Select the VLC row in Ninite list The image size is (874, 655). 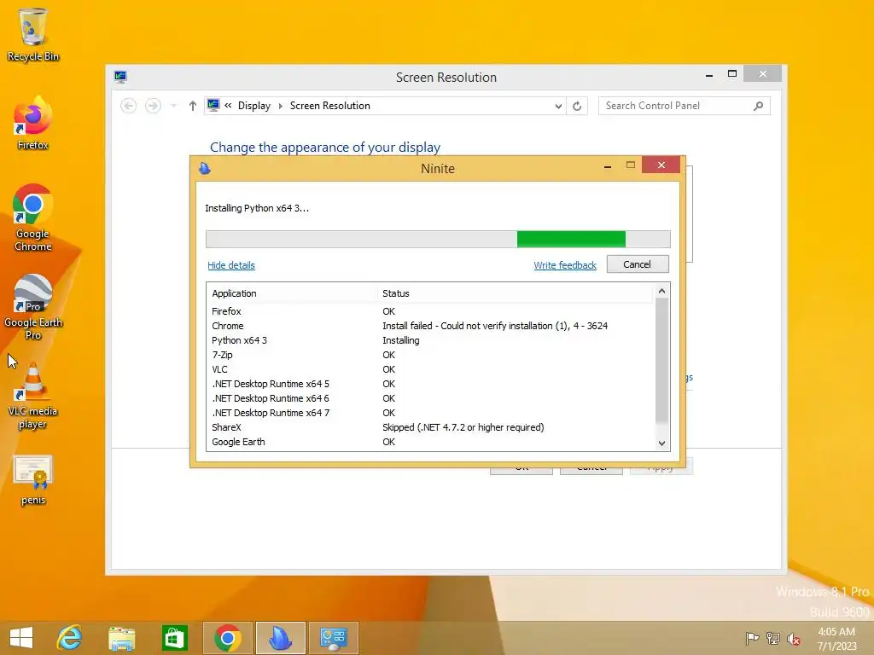(x=430, y=369)
